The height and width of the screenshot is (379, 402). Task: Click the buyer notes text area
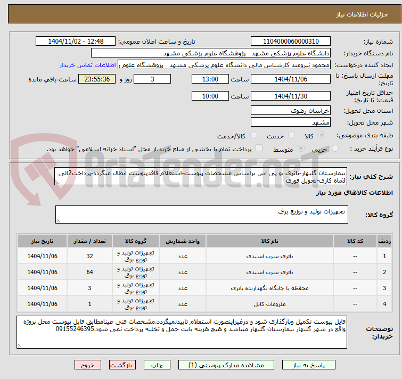tap(182, 332)
